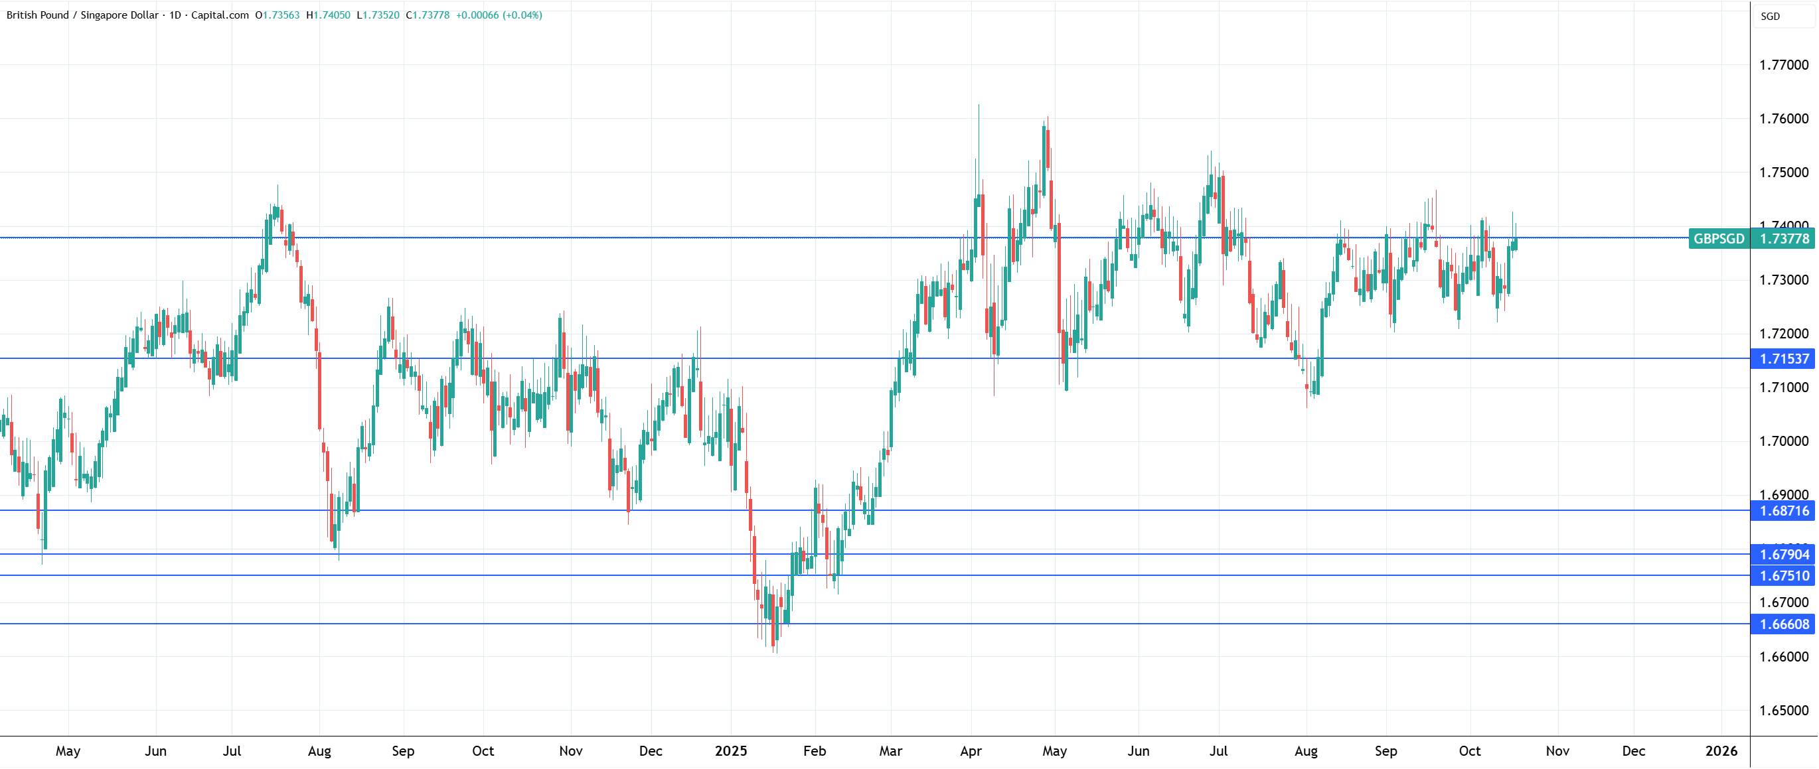Click the Capital.com source label in header
Image resolution: width=1819 pixels, height=769 pixels.
tap(220, 15)
